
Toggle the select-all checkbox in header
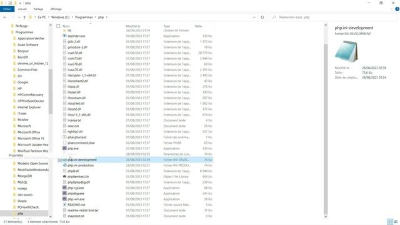[x=58, y=26]
